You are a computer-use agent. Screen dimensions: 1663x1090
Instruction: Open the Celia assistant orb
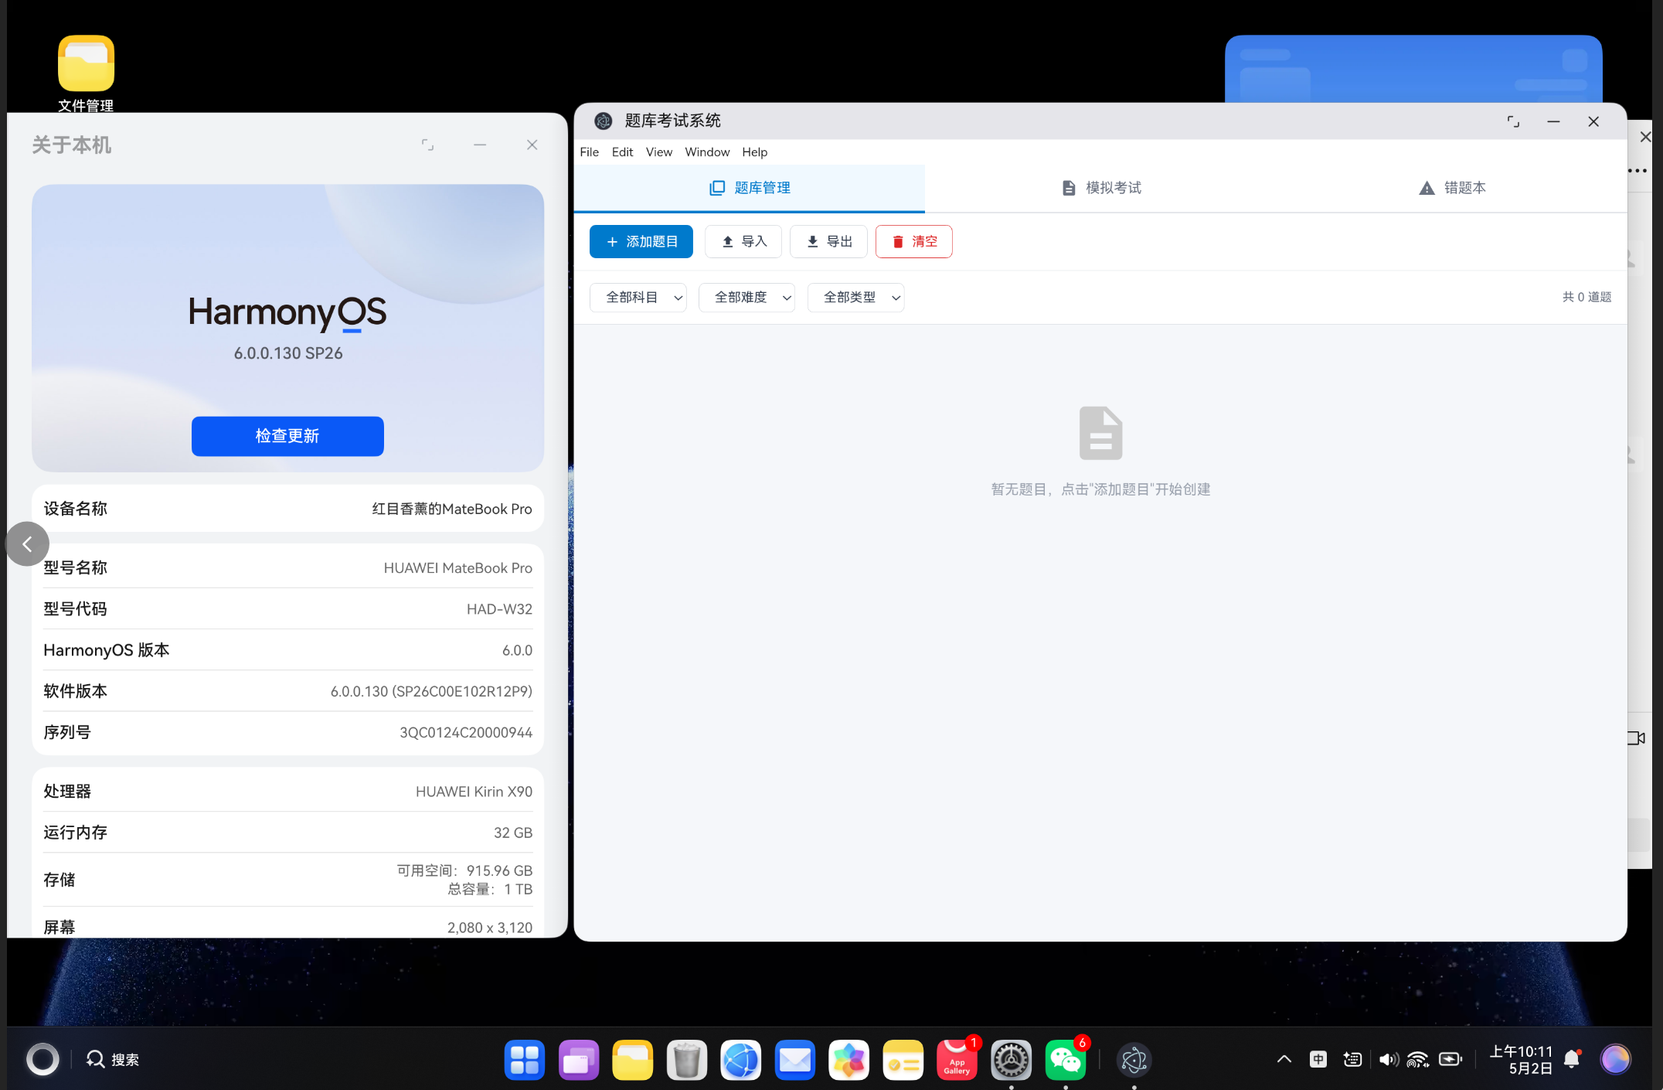click(x=1615, y=1059)
